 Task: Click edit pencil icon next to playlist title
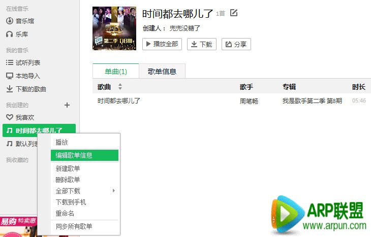coord(234,13)
